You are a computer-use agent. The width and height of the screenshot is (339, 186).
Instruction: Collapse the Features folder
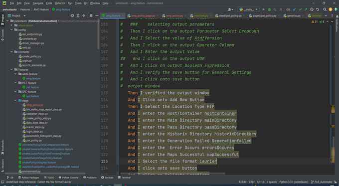(x=11, y=70)
